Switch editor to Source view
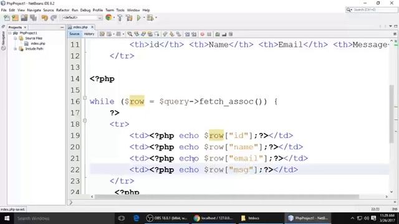 [x=74, y=34]
